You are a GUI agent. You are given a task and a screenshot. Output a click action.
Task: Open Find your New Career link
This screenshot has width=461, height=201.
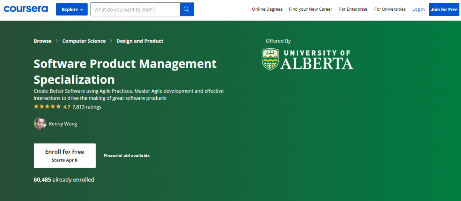310,9
